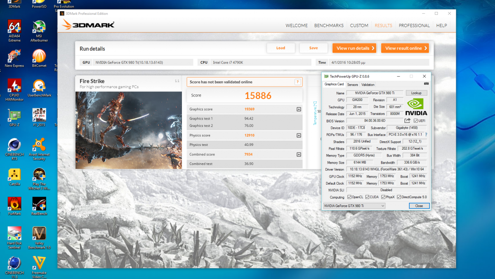The width and height of the screenshot is (495, 279).
Task: Click the View run details button
Action: click(x=354, y=48)
